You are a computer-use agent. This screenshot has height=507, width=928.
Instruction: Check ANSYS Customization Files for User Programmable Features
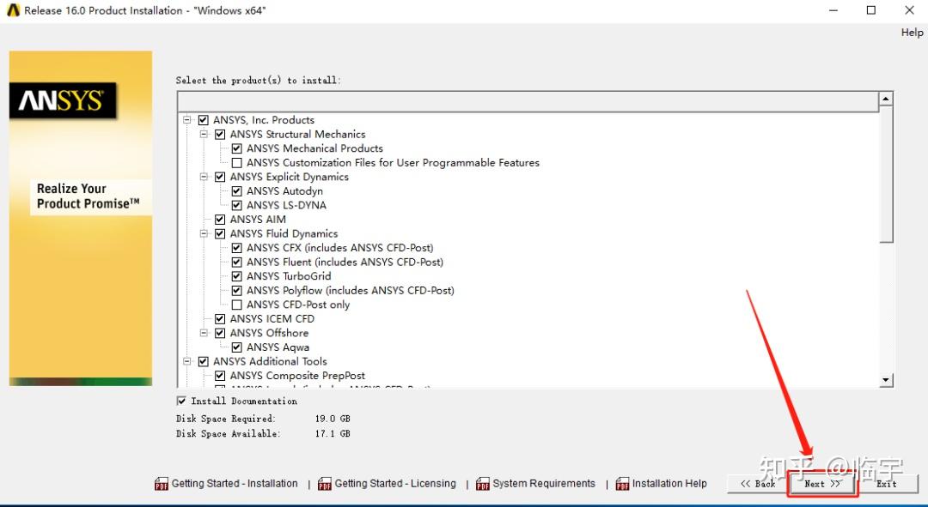pos(236,162)
